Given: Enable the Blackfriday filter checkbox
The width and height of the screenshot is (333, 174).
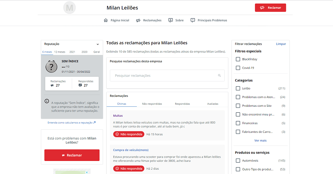Looking at the screenshot, I should point(238,59).
